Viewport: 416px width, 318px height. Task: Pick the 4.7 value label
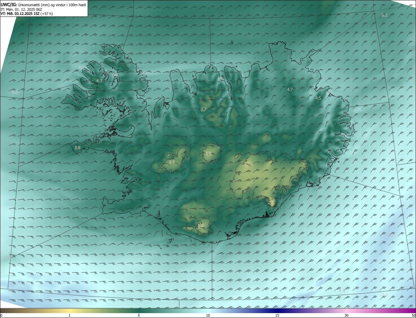(x=290, y=89)
